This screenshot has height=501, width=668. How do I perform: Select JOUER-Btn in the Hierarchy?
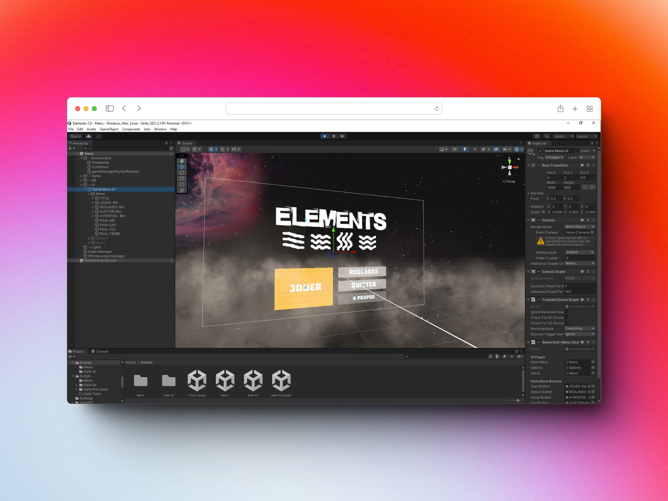[109, 202]
